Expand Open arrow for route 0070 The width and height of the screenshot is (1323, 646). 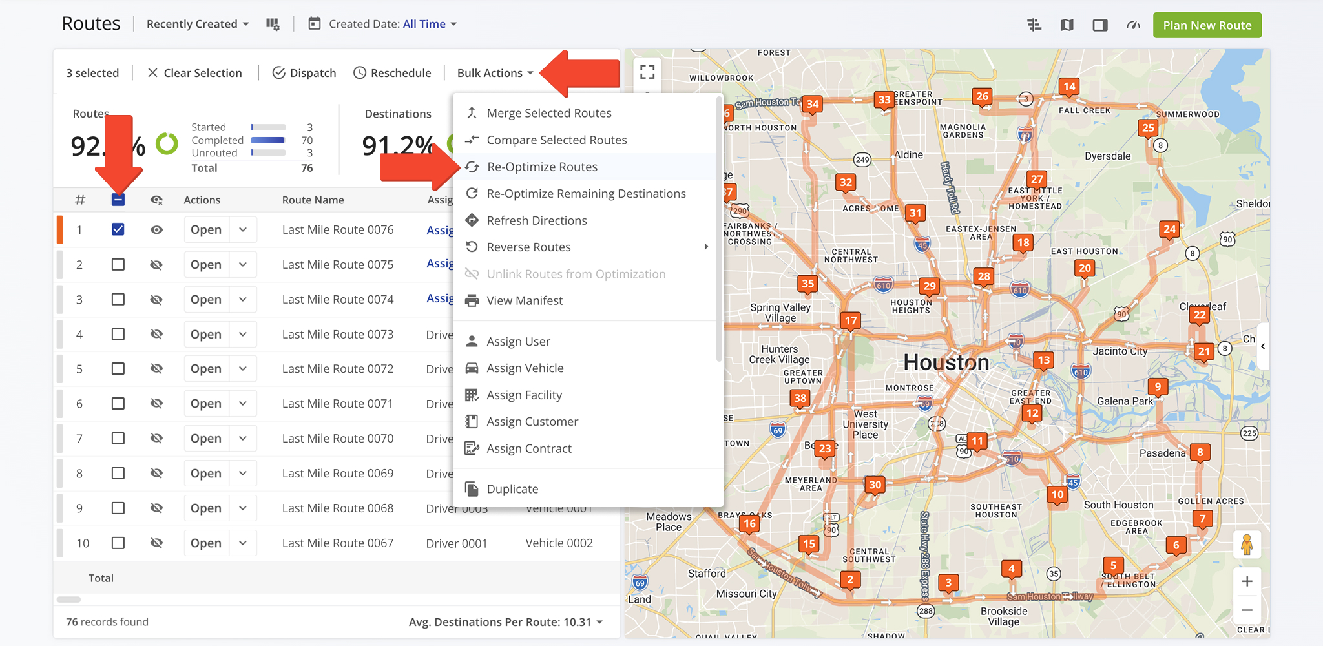point(243,439)
